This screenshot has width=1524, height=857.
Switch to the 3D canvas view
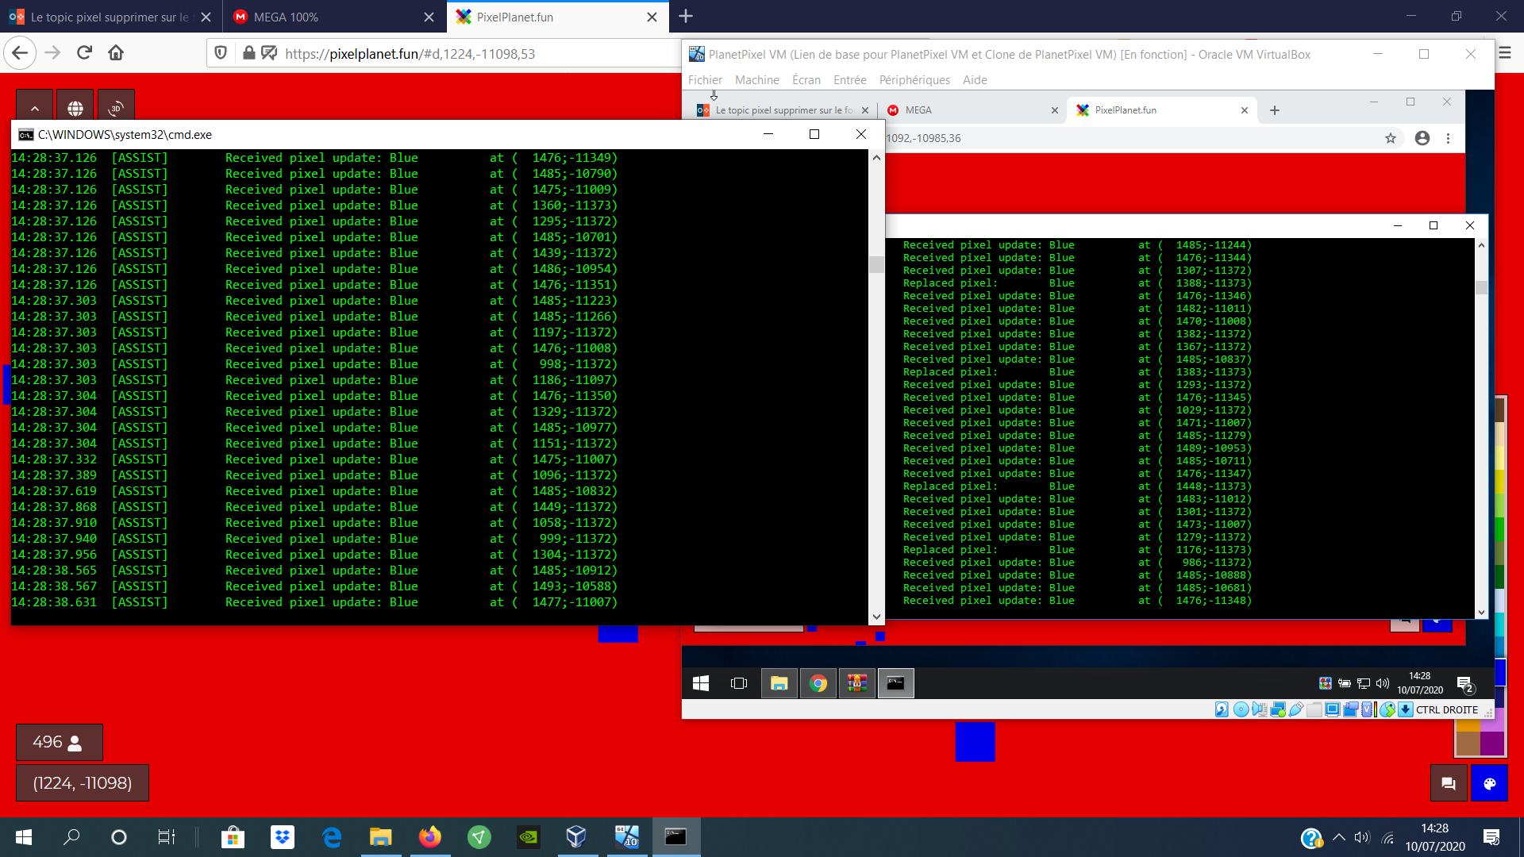[x=116, y=108]
